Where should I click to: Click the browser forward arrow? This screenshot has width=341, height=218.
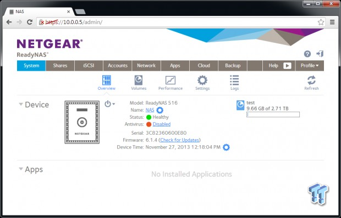pyautogui.click(x=19, y=22)
